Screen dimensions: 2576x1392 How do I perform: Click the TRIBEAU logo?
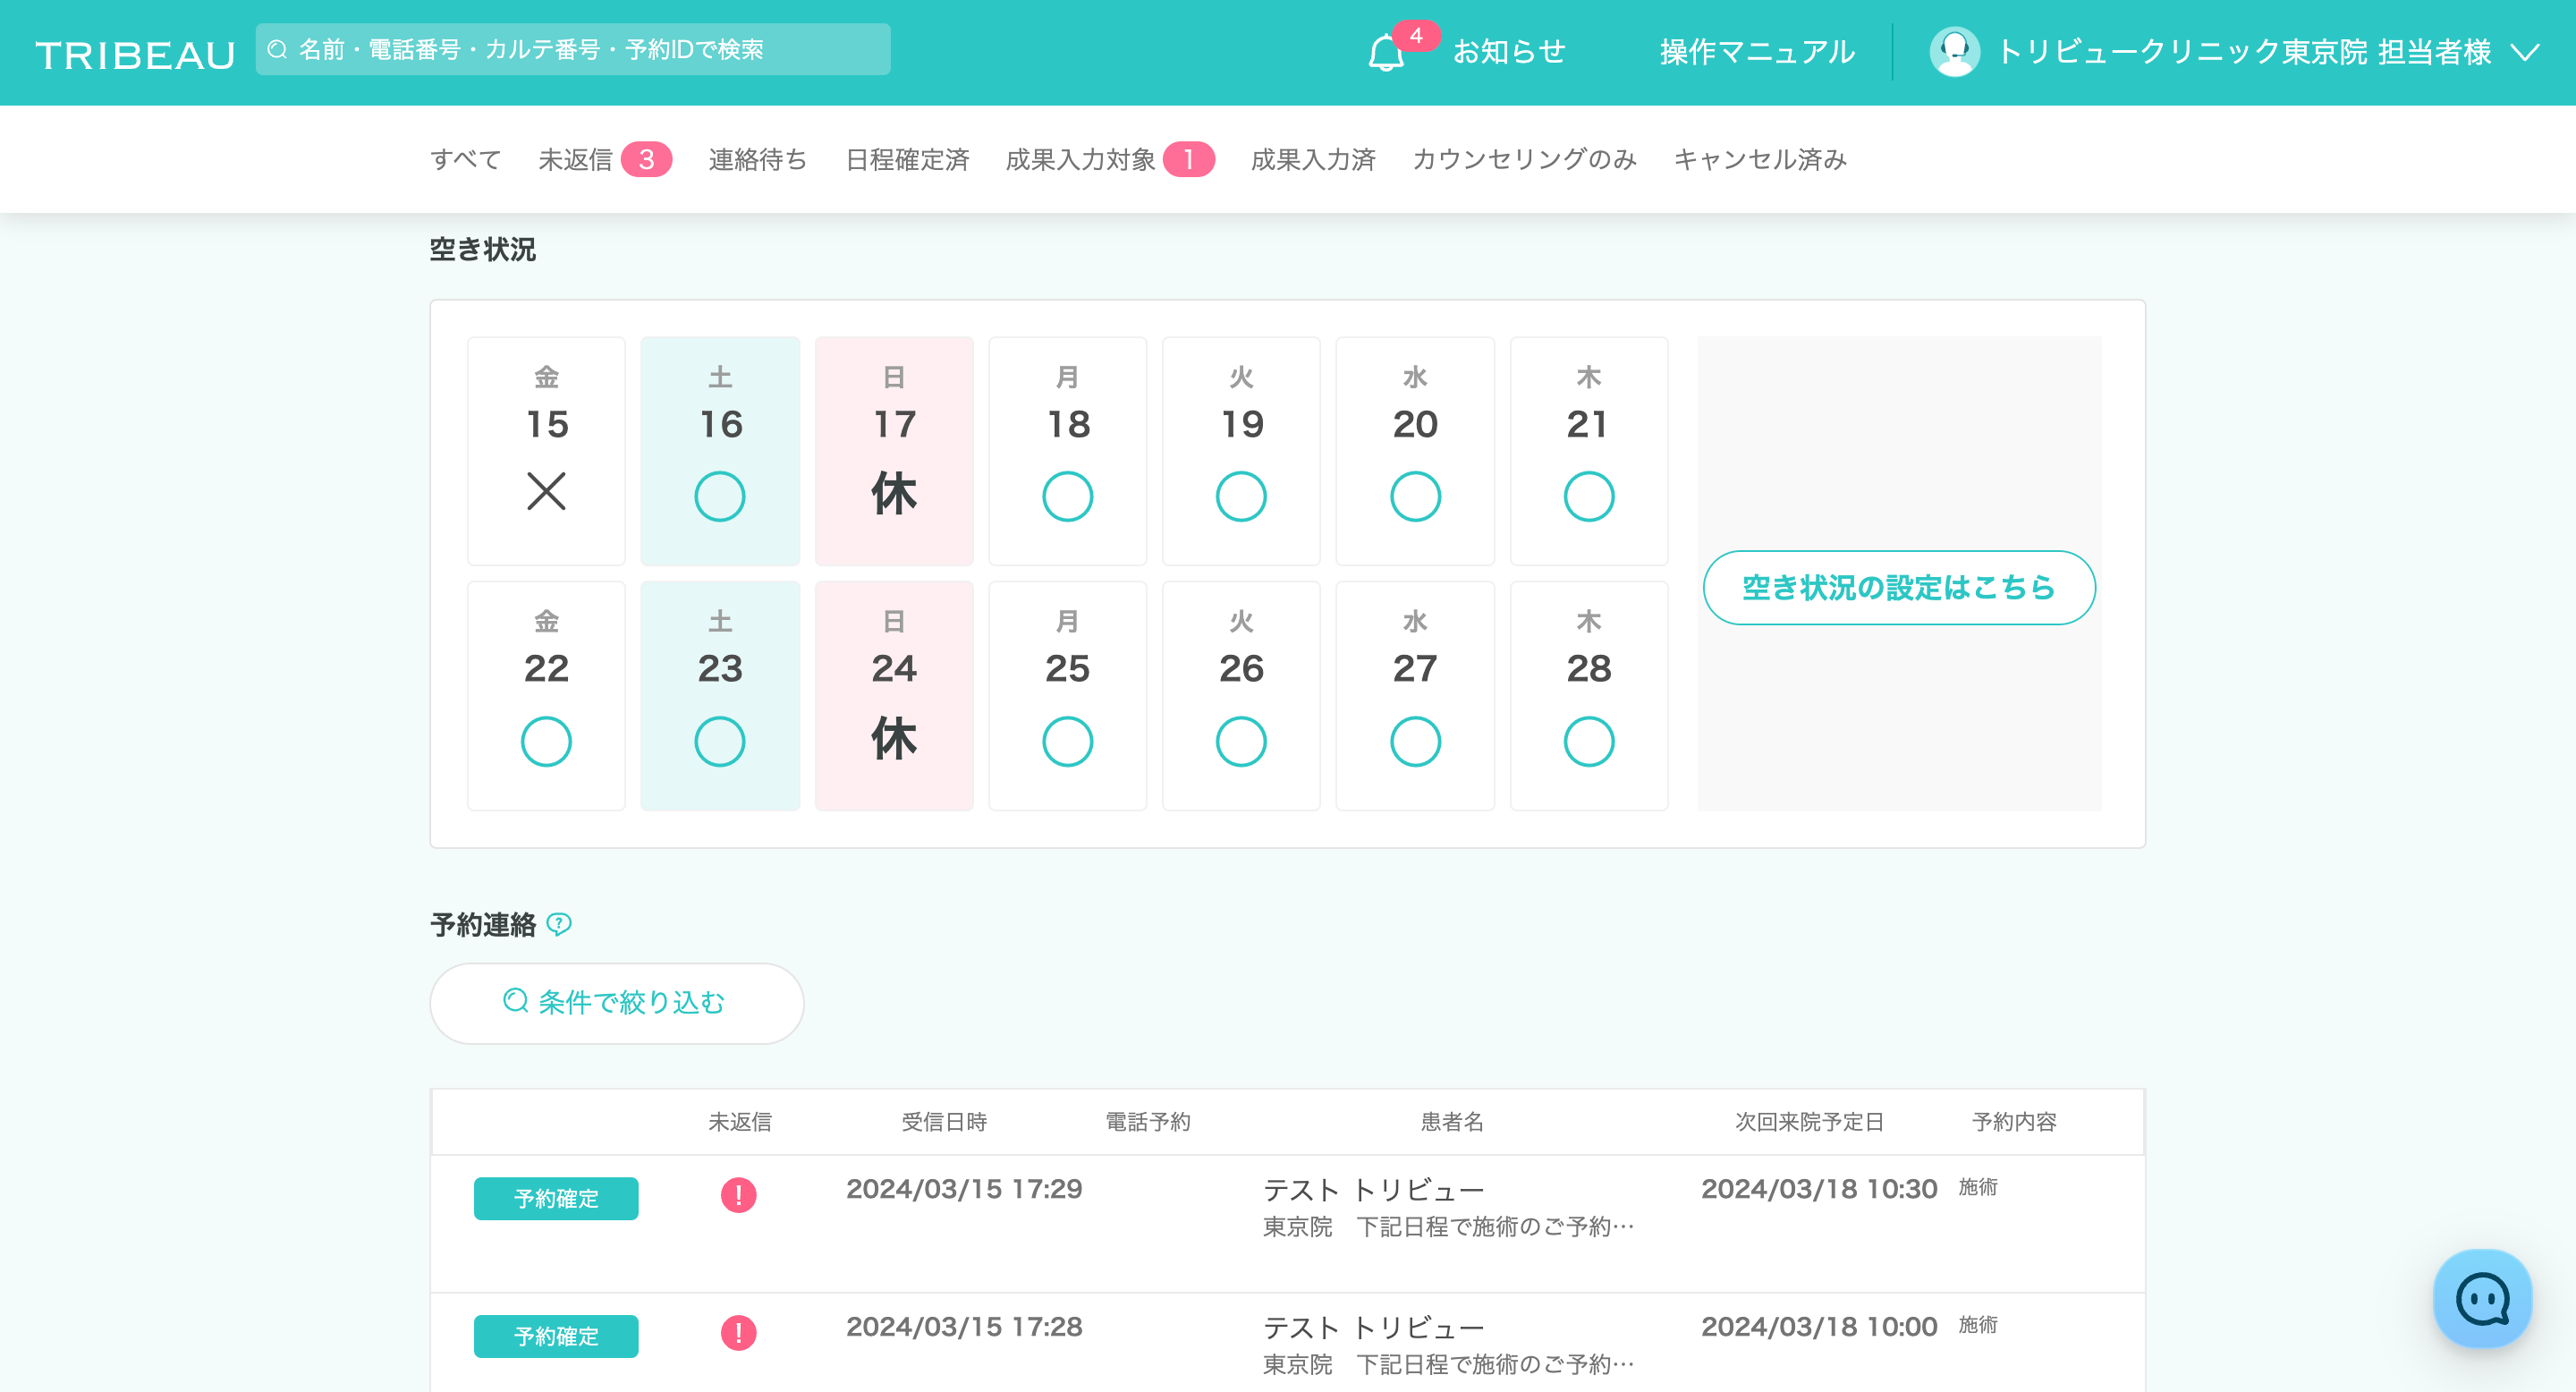pos(135,54)
